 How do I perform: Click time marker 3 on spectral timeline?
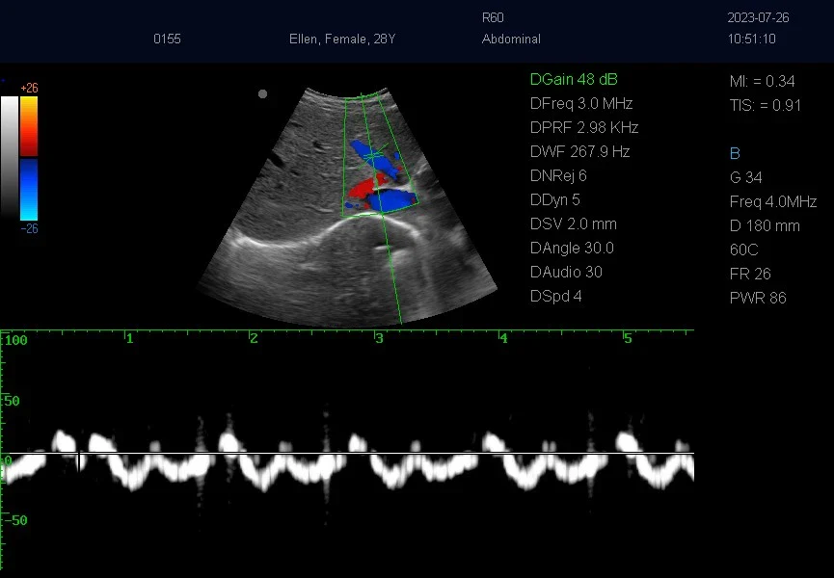tap(379, 338)
